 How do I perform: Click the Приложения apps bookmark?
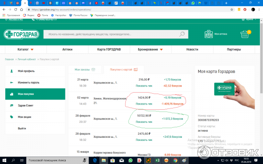point(11,15)
